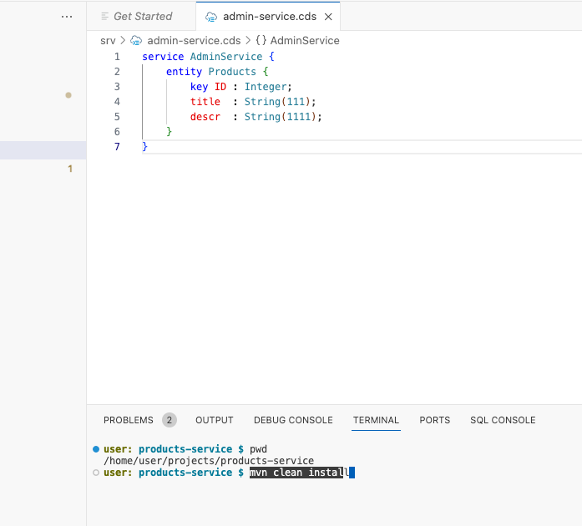Expand the srv folder breadcrumb

[x=108, y=40]
